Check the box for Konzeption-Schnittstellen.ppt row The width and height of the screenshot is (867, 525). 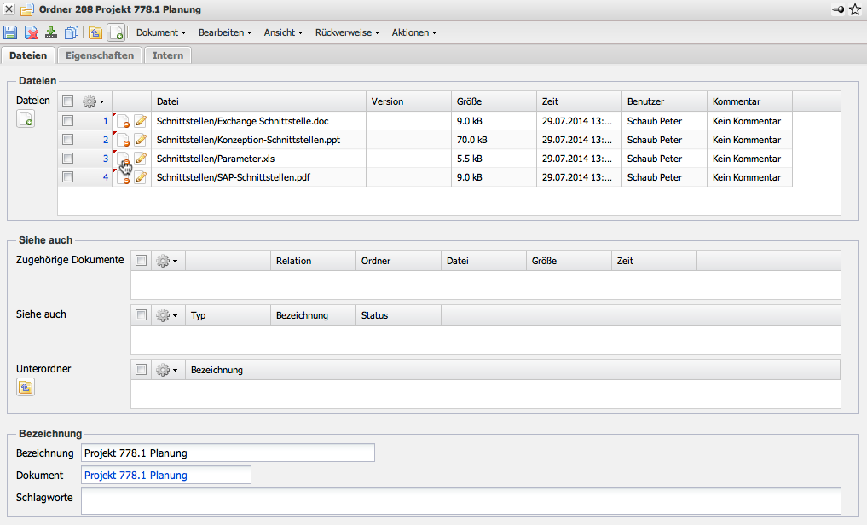point(67,140)
